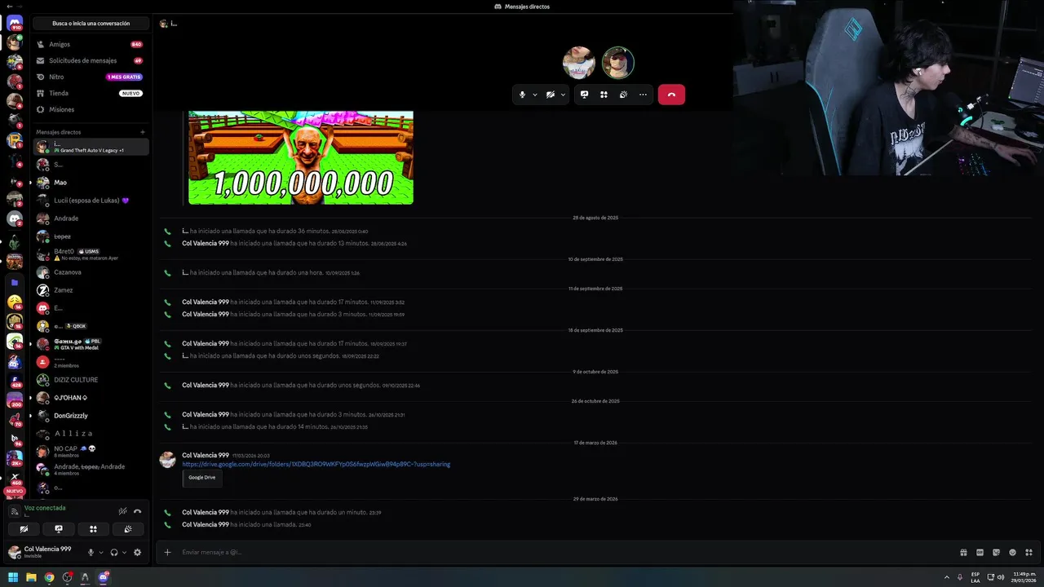Viewport: 1044px width, 587px height.
Task: Open soundboard from call controls
Action: pyautogui.click(x=623, y=95)
